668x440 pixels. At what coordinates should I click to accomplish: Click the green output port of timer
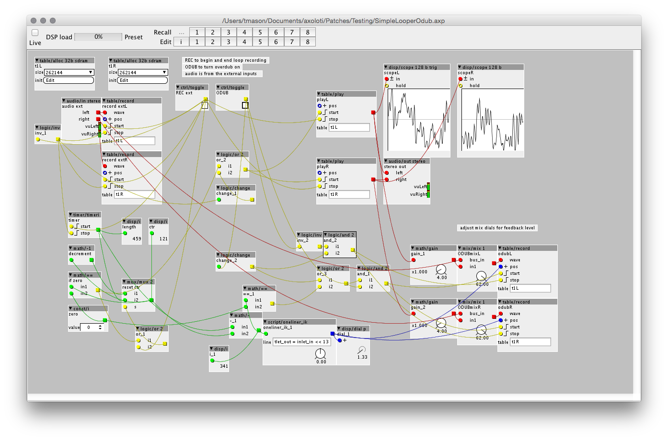pos(98,230)
